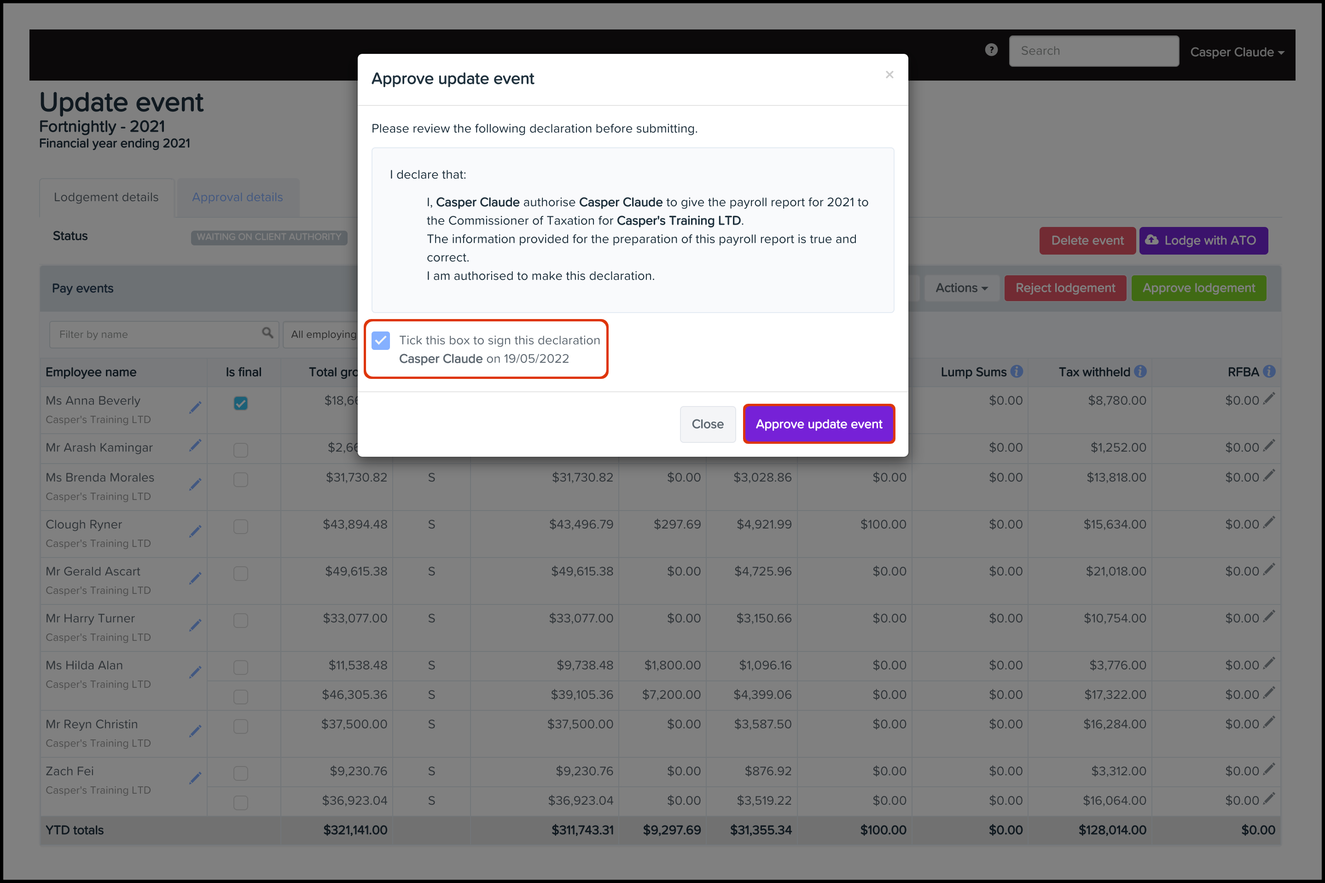Click the RFBA info icon

tap(1269, 372)
